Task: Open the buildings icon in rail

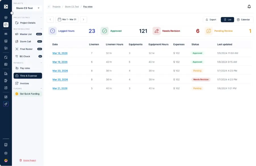Action: pos(6,73)
